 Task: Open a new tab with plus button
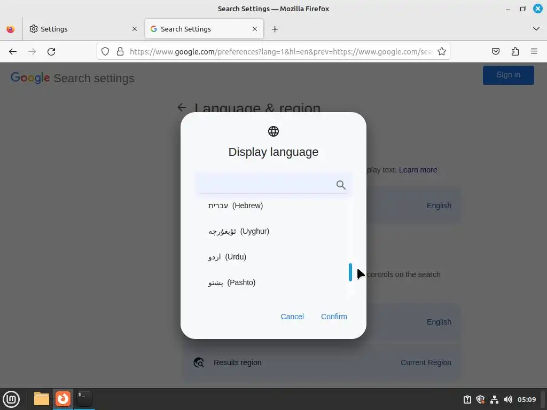pos(275,29)
